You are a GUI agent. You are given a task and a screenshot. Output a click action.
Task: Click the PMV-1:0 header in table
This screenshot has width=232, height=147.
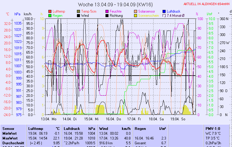tap(212, 128)
